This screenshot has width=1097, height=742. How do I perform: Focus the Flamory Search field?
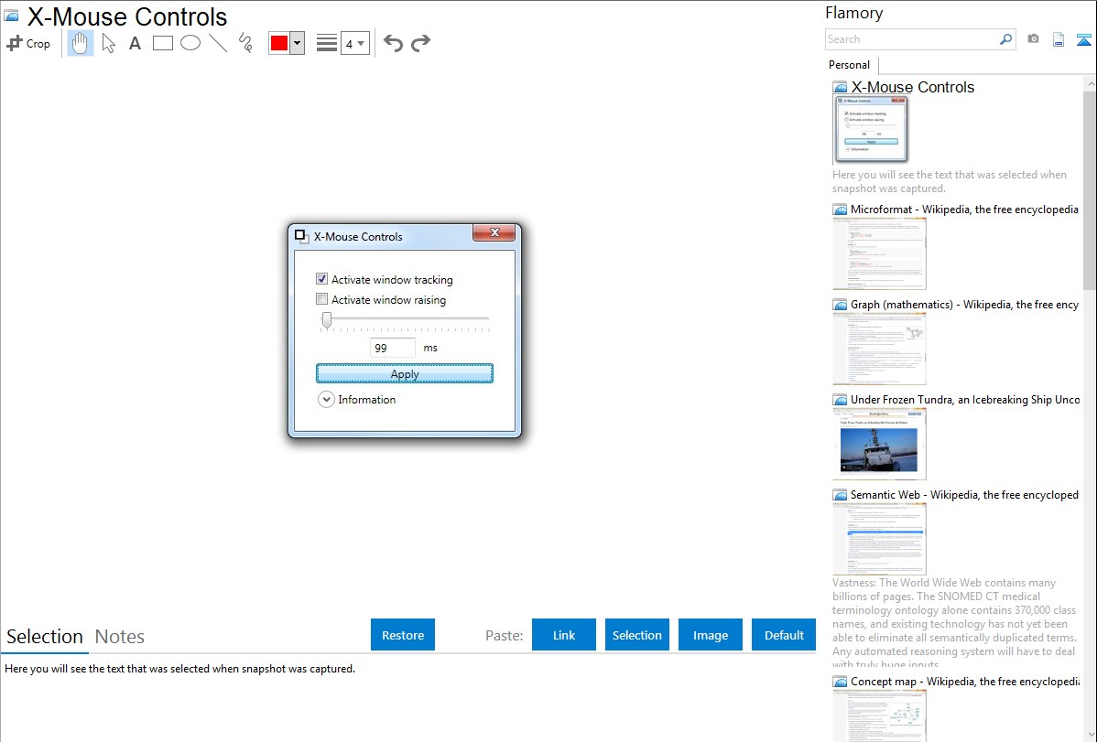912,39
